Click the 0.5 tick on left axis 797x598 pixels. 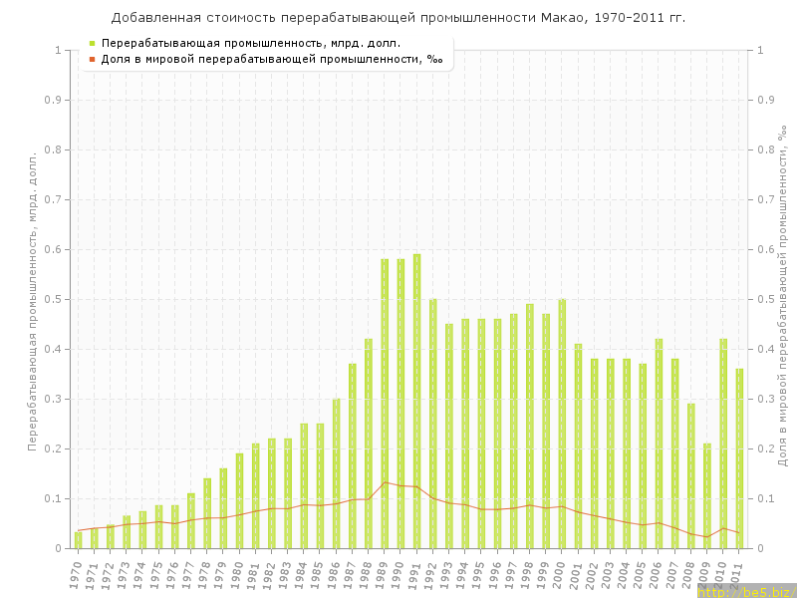coord(57,299)
